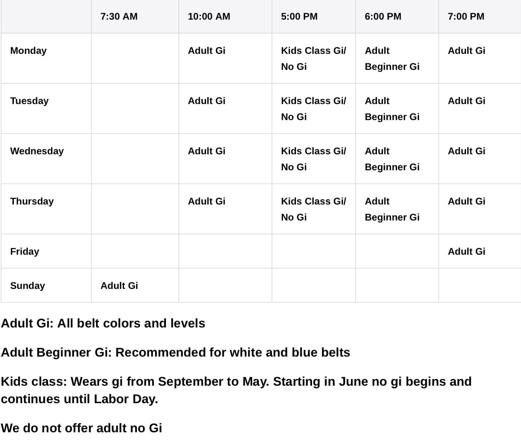
Task: Click Tuesday 5:00 PM Kids Class cell
Action: (313, 108)
